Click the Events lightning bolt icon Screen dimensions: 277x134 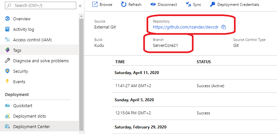click(x=7, y=82)
